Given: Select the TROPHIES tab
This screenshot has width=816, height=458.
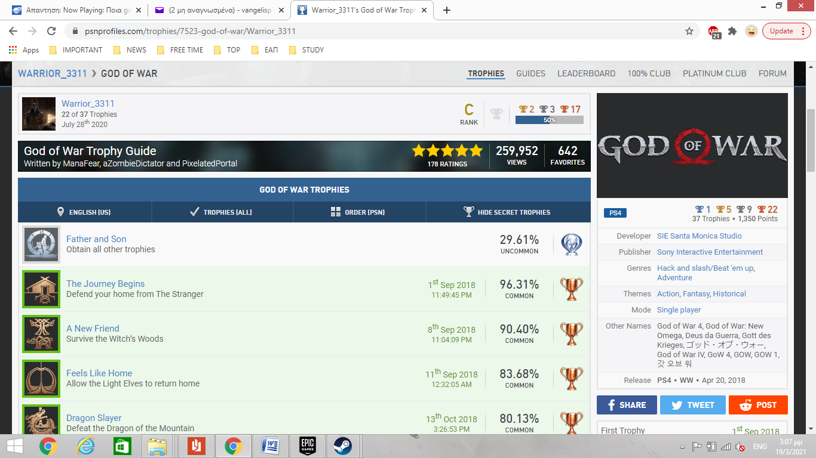Looking at the screenshot, I should [x=486, y=73].
